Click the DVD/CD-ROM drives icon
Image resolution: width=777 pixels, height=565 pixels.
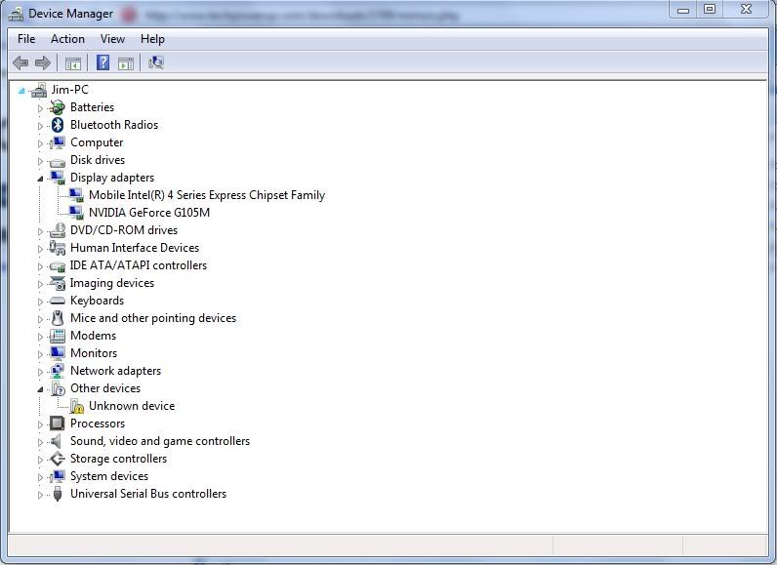pos(58,230)
